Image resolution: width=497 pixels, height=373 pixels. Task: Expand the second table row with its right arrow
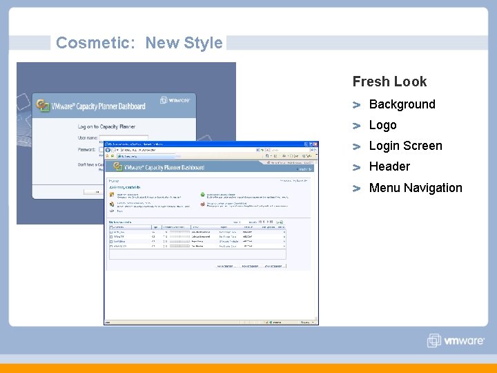point(284,237)
